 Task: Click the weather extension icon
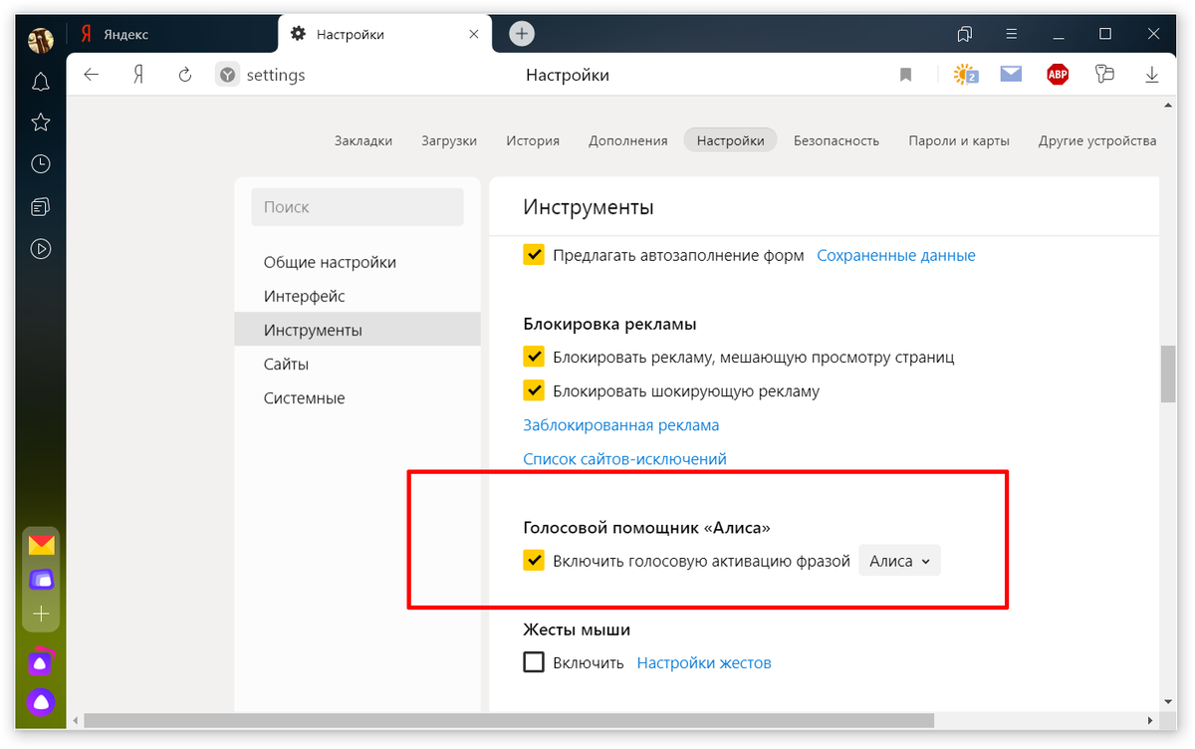click(x=965, y=75)
